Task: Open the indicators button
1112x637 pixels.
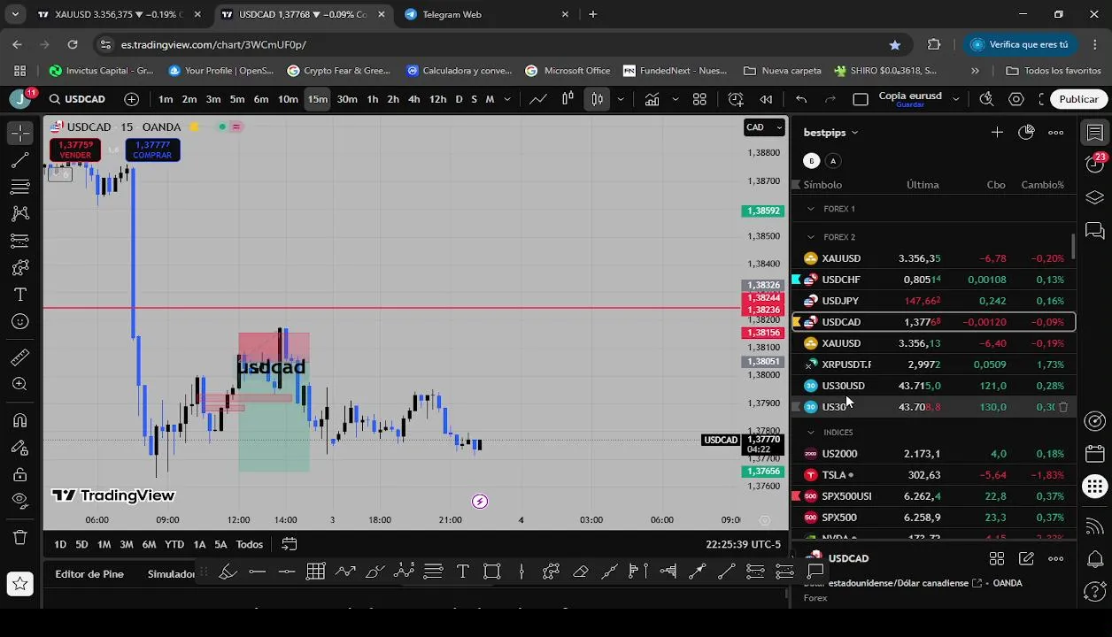Action: pyautogui.click(x=652, y=99)
